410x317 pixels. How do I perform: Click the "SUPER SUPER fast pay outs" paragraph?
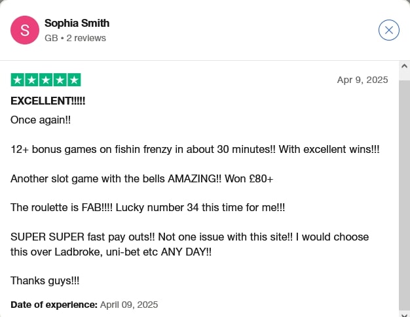click(190, 243)
